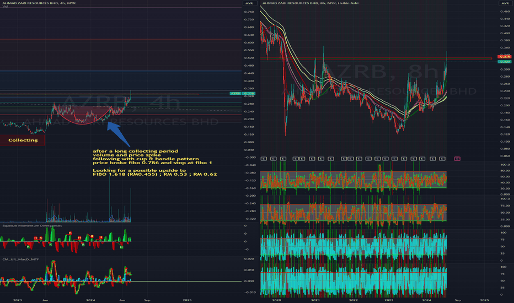The width and height of the screenshot is (514, 303).
Task: Click the 0.200 value on the 8h price axis
Action: coord(505,105)
